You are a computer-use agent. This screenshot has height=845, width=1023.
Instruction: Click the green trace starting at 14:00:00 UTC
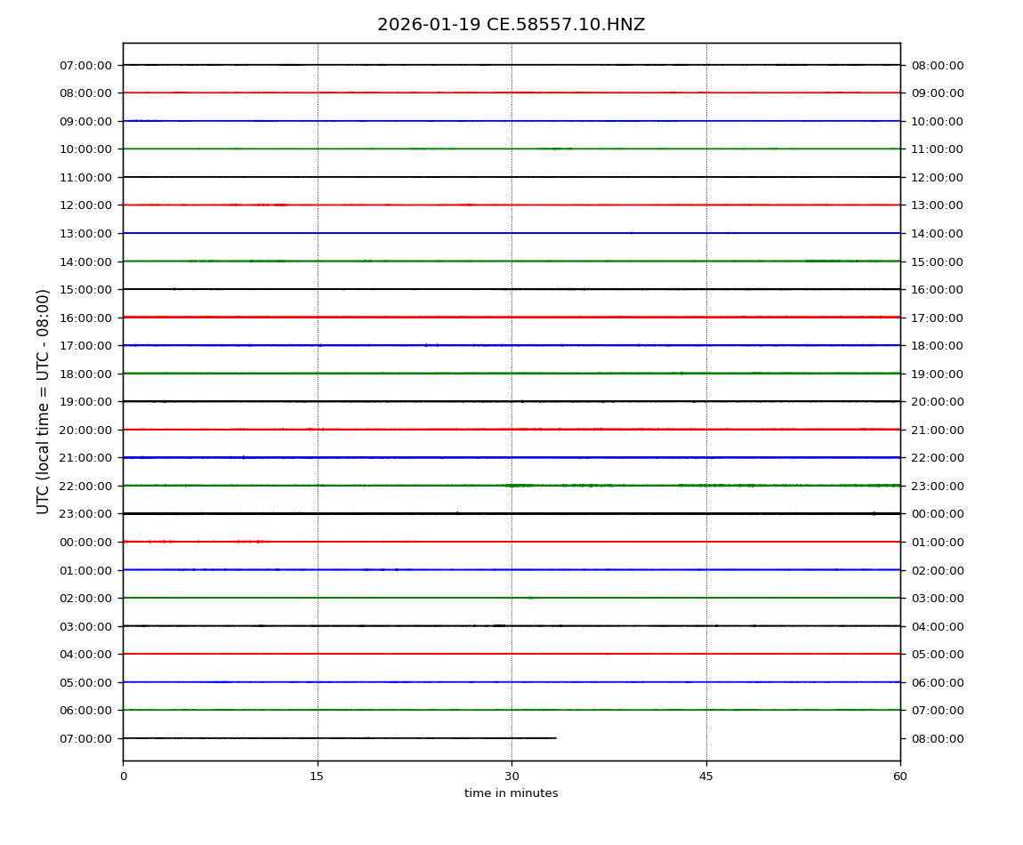[x=511, y=262]
